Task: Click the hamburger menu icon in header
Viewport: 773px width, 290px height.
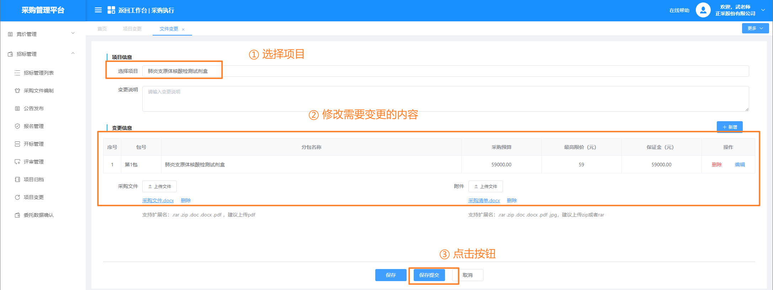Action: pos(98,10)
